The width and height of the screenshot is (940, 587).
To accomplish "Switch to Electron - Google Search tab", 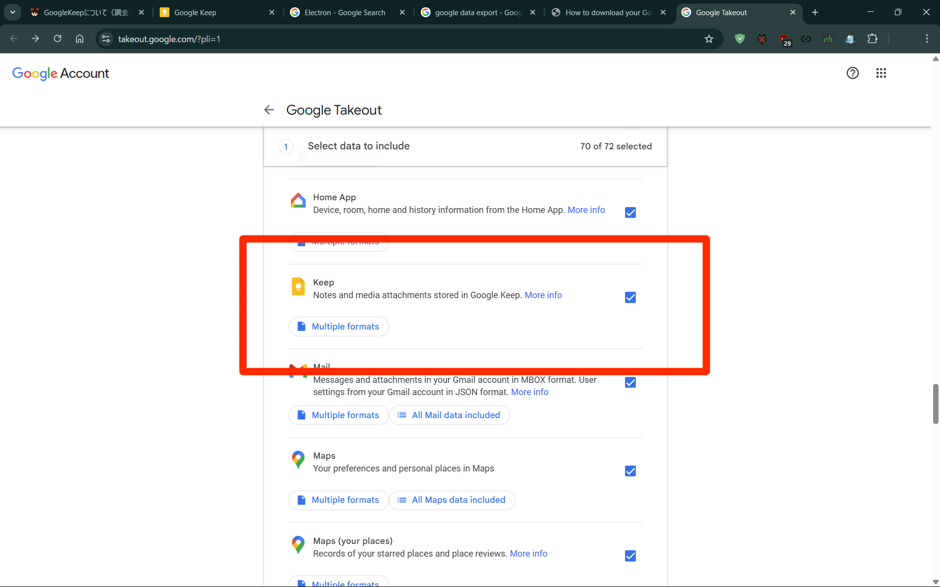I will (348, 12).
